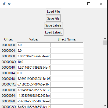Edit value field at offset 00000004

34,50
